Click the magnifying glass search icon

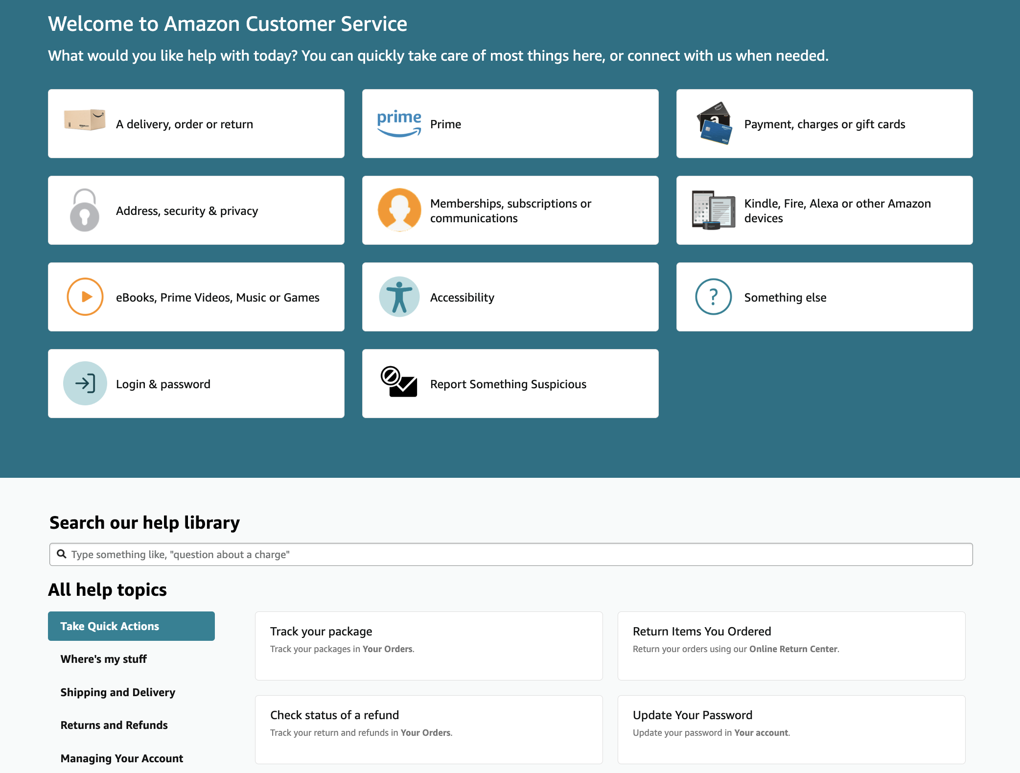[x=62, y=554]
